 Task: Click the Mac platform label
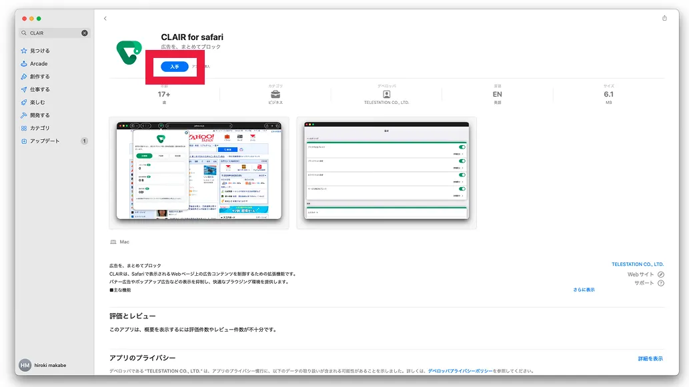tap(124, 242)
